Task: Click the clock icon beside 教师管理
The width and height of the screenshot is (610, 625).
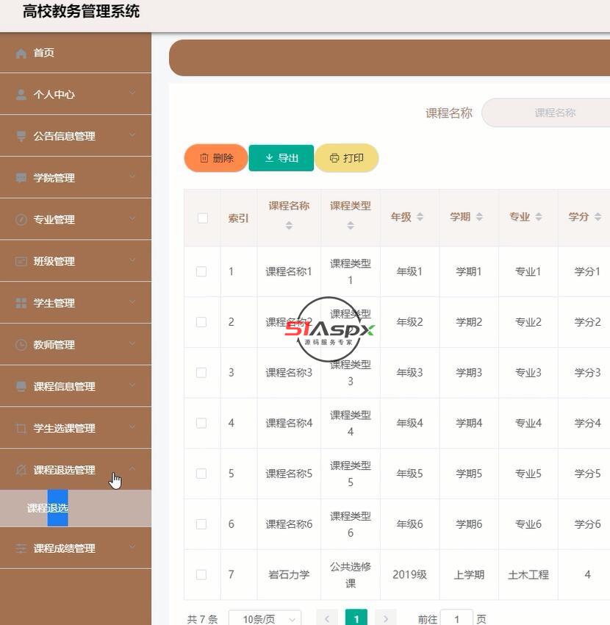Action: (21, 345)
